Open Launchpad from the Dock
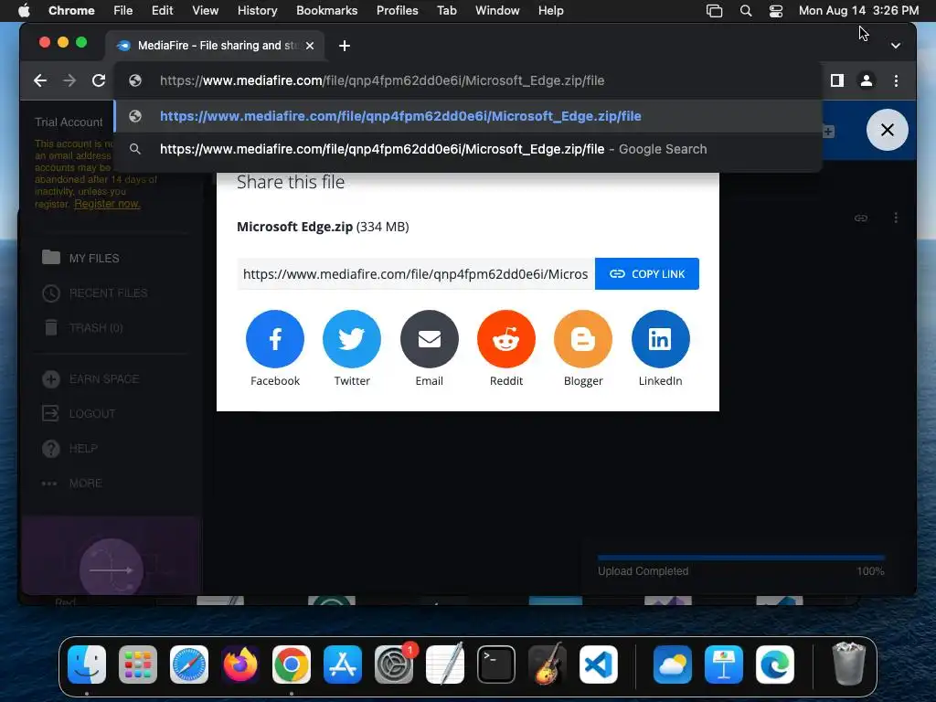The width and height of the screenshot is (936, 702). click(x=138, y=665)
